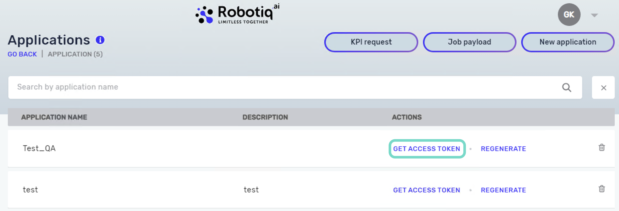Get access token for test application
This screenshot has width=619, height=211.
point(427,190)
